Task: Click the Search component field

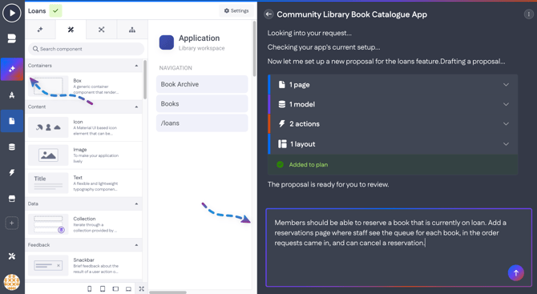Action: (x=86, y=49)
